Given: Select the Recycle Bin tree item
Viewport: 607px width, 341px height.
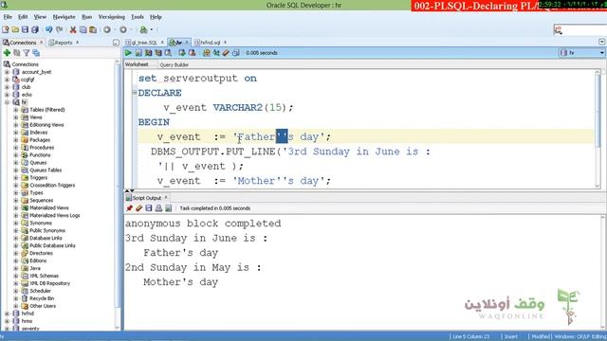Looking at the screenshot, I should coord(42,298).
